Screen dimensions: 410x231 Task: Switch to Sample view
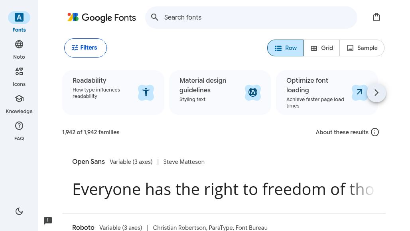click(x=362, y=48)
